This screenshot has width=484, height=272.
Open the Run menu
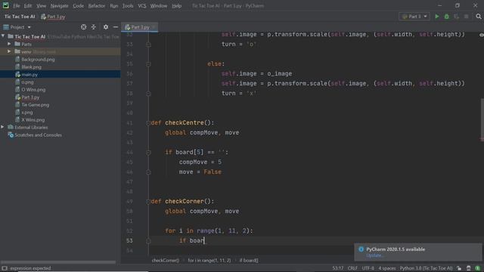click(x=114, y=5)
